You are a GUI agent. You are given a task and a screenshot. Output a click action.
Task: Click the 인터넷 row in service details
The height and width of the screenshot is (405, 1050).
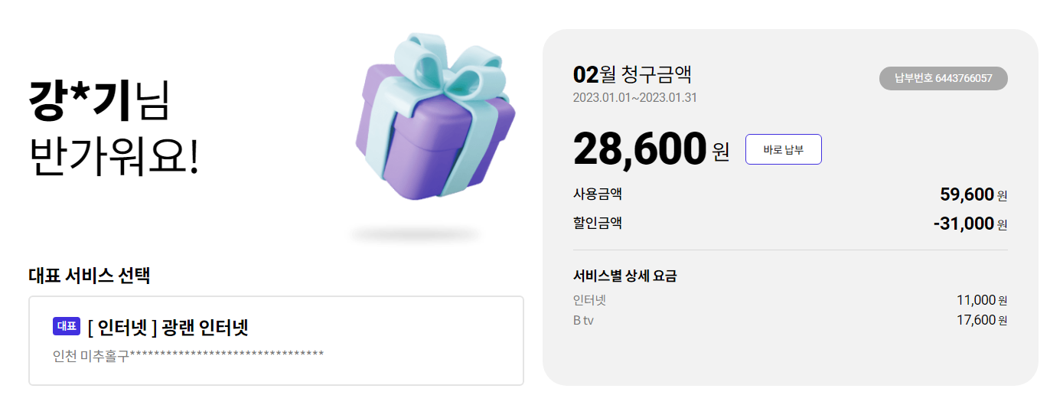tap(589, 300)
